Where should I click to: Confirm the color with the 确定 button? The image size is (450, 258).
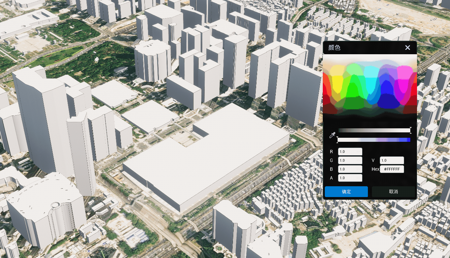point(346,192)
